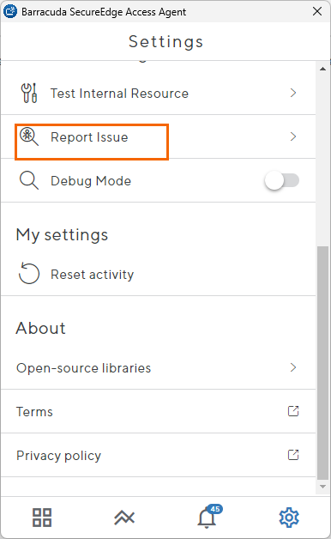Screen dimensions: 331x539
Task: Click the Report Issue bug magnifier icon
Action: (x=29, y=136)
